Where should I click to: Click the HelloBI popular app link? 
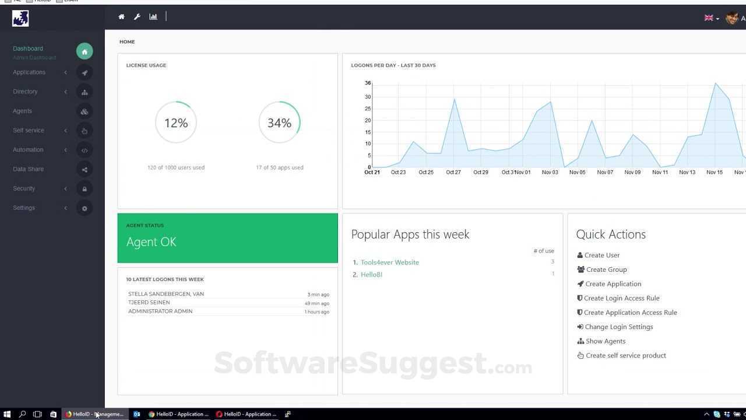click(371, 274)
